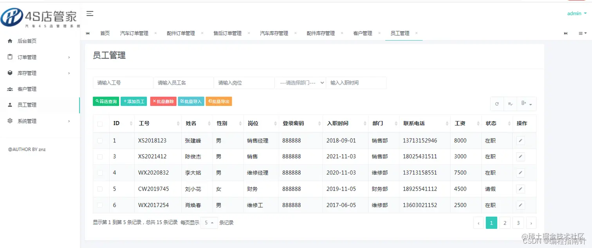
Task: Open the column selection dropdown icon
Action: pos(527,104)
